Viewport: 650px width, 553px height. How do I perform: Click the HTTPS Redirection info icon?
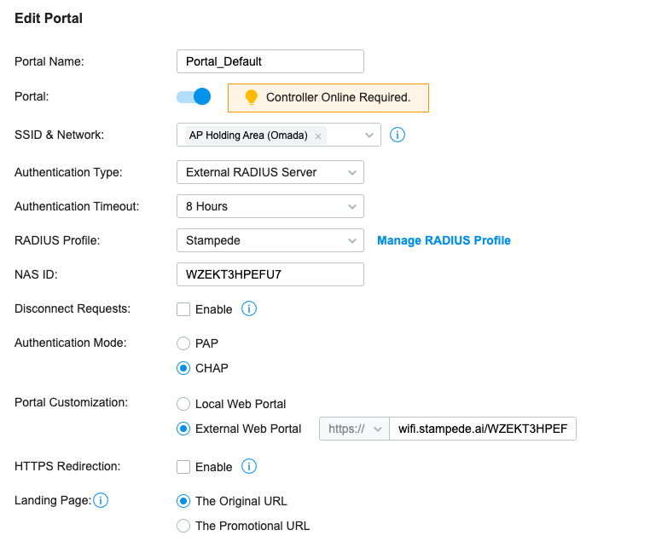tap(249, 466)
